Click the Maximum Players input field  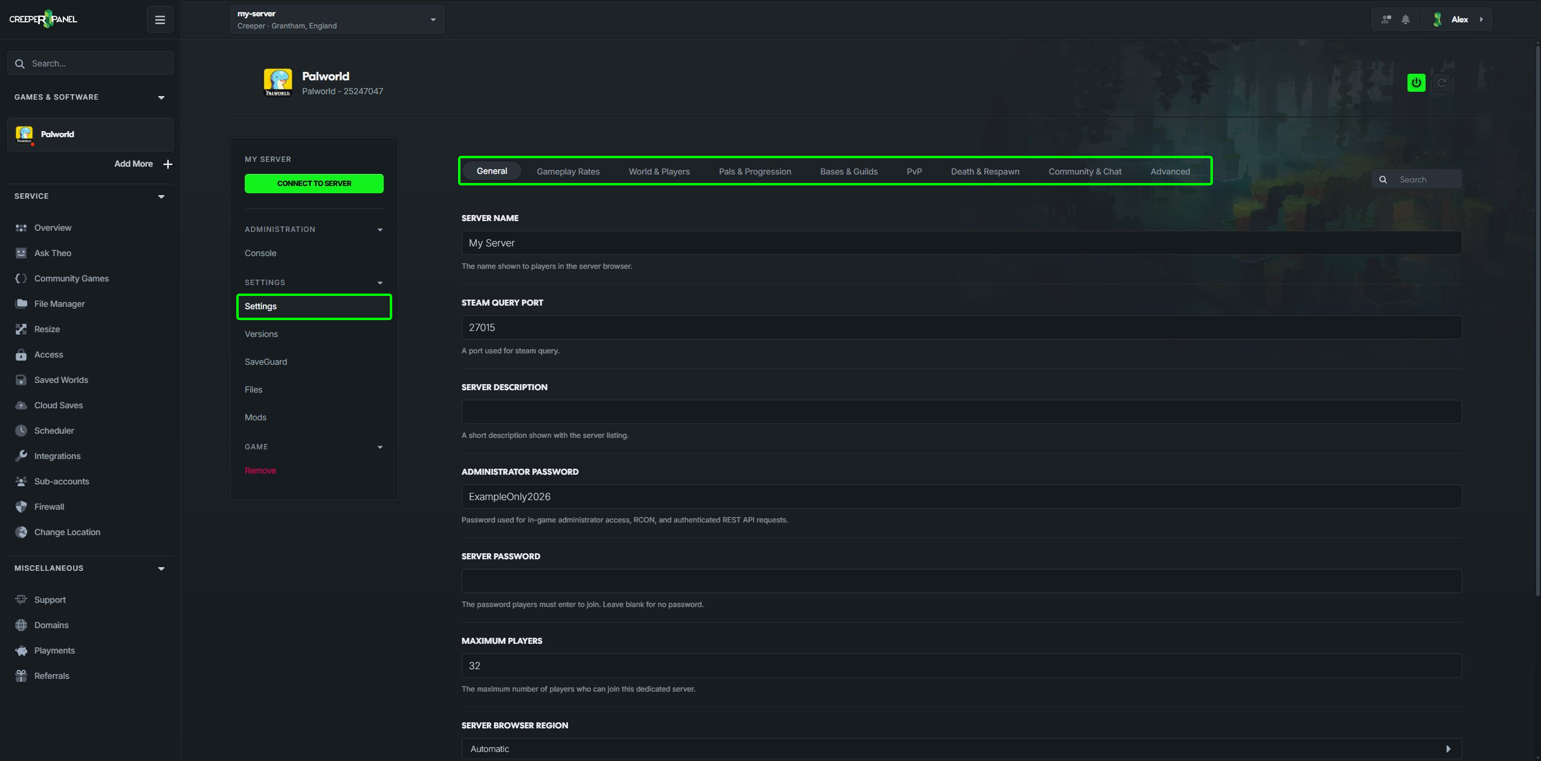pos(961,666)
